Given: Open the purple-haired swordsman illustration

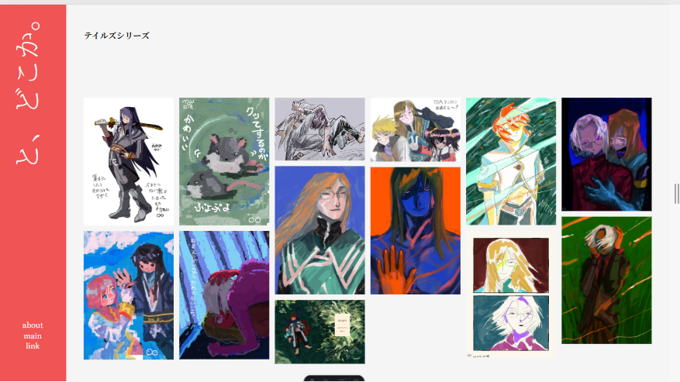Looking at the screenshot, I should pos(129,162).
